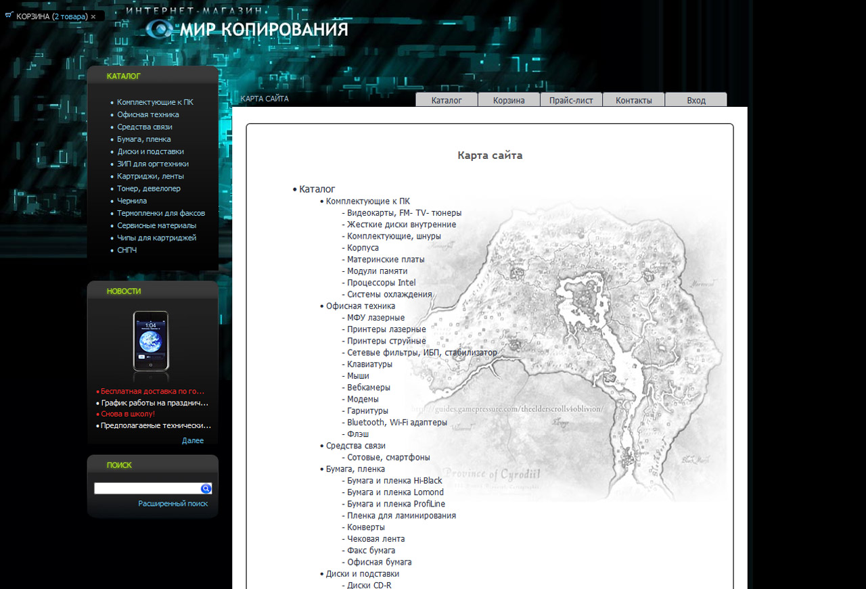Read news Бесплатная доставка по го…
This screenshot has height=589, width=866.
152,391
